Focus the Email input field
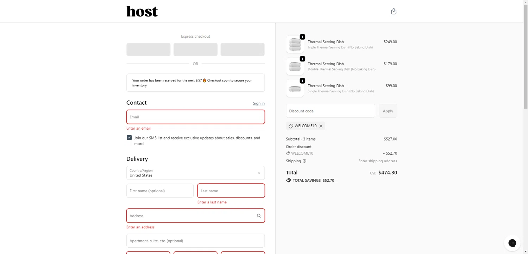Viewport: 528px width, 254px height. pos(195,117)
